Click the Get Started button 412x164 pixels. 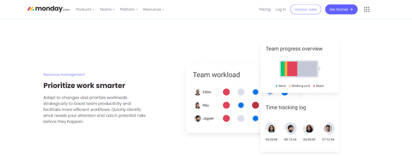coord(341,9)
